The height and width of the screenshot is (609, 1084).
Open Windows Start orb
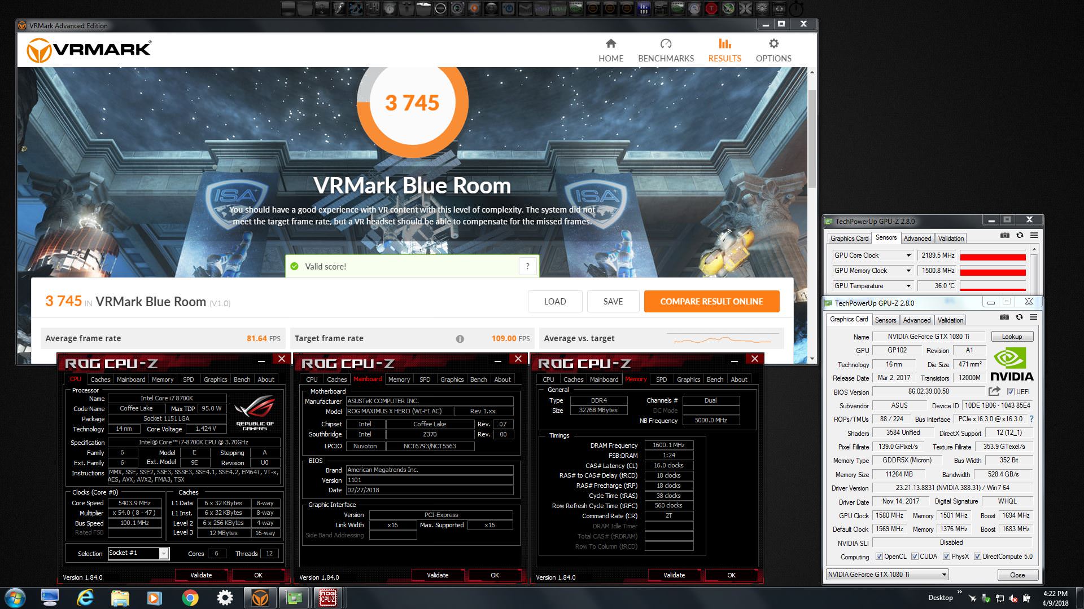(x=15, y=598)
